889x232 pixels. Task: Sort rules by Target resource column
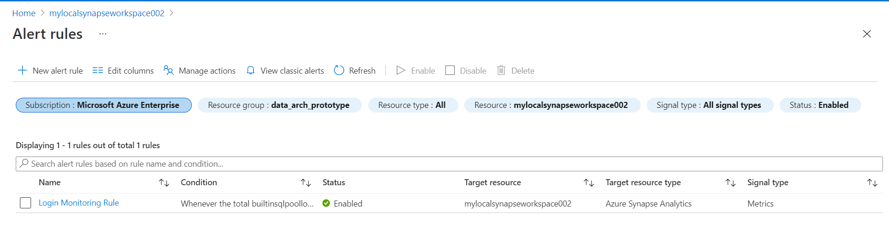pos(588,182)
